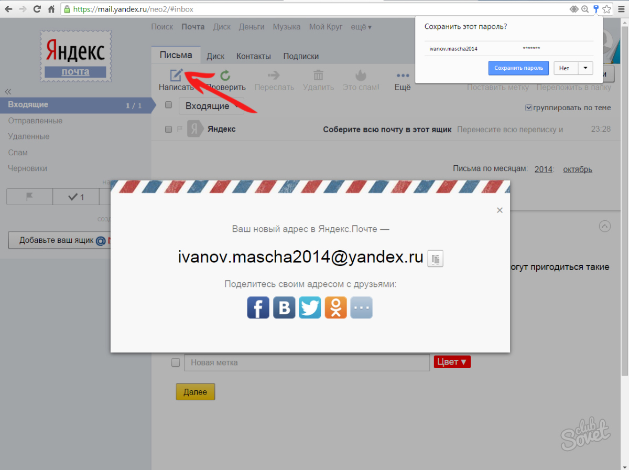Collapse the section with the round chevron

point(605,226)
